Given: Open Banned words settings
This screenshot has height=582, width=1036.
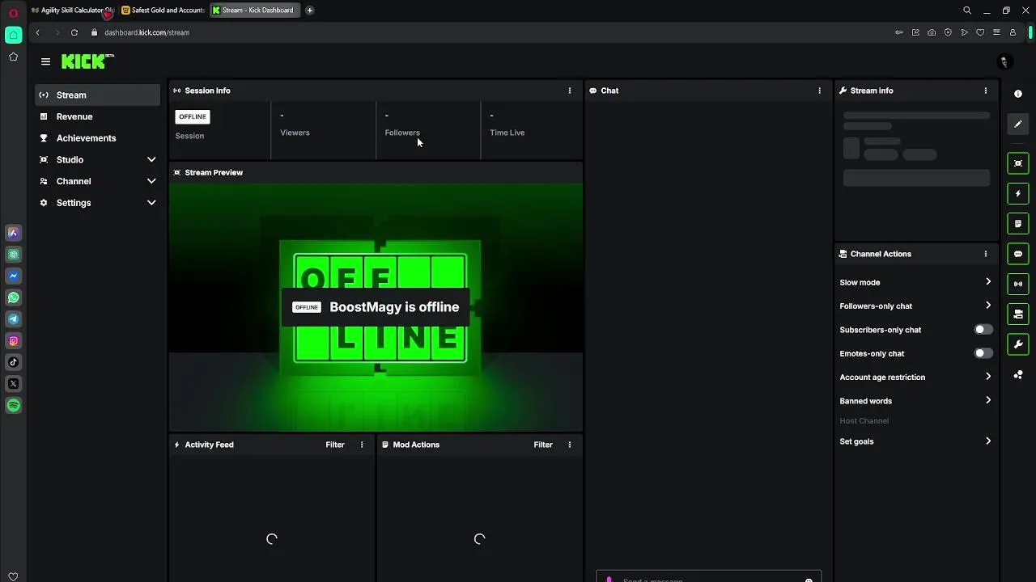Looking at the screenshot, I should pos(915,401).
